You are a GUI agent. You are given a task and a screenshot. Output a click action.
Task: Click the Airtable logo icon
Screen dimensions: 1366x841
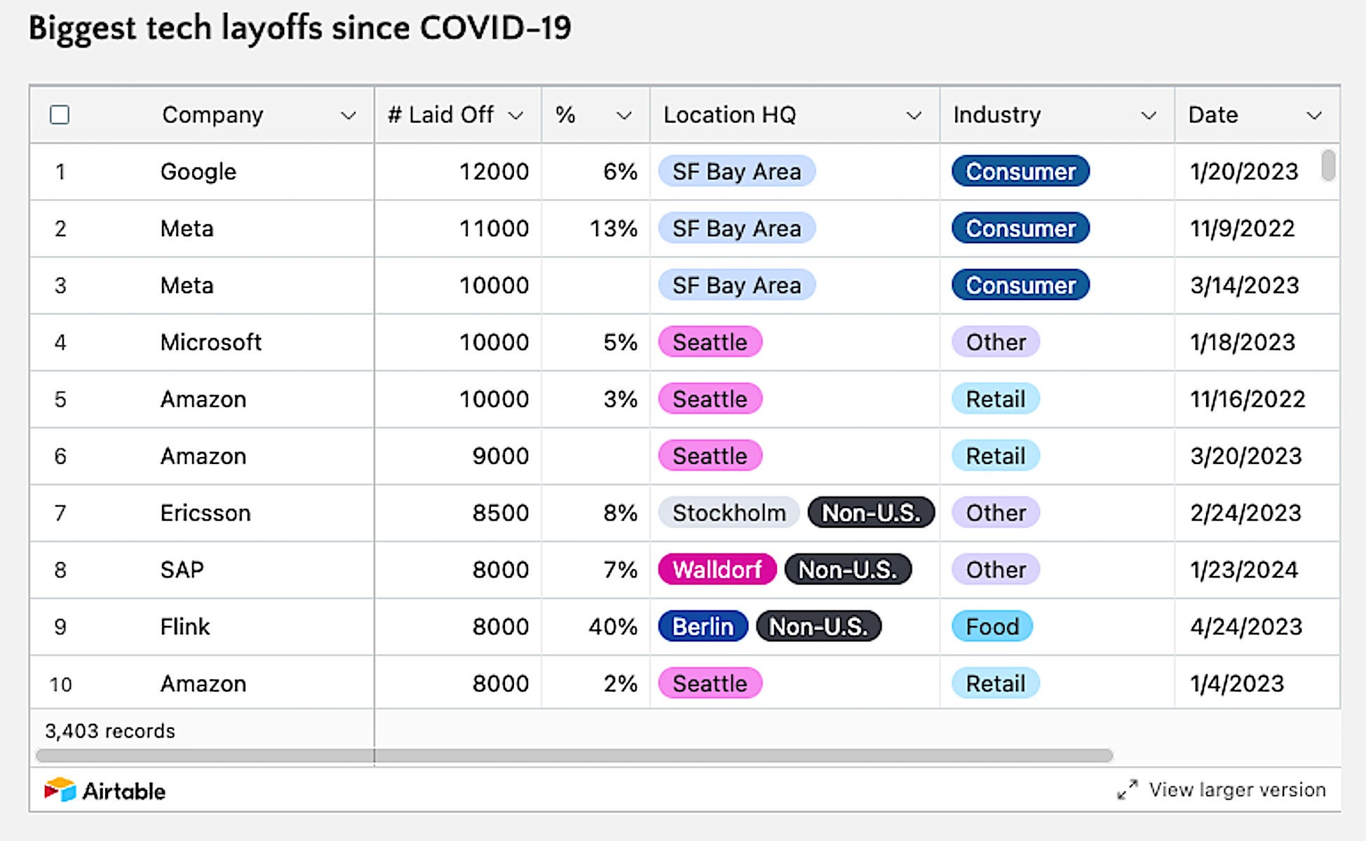[60, 790]
